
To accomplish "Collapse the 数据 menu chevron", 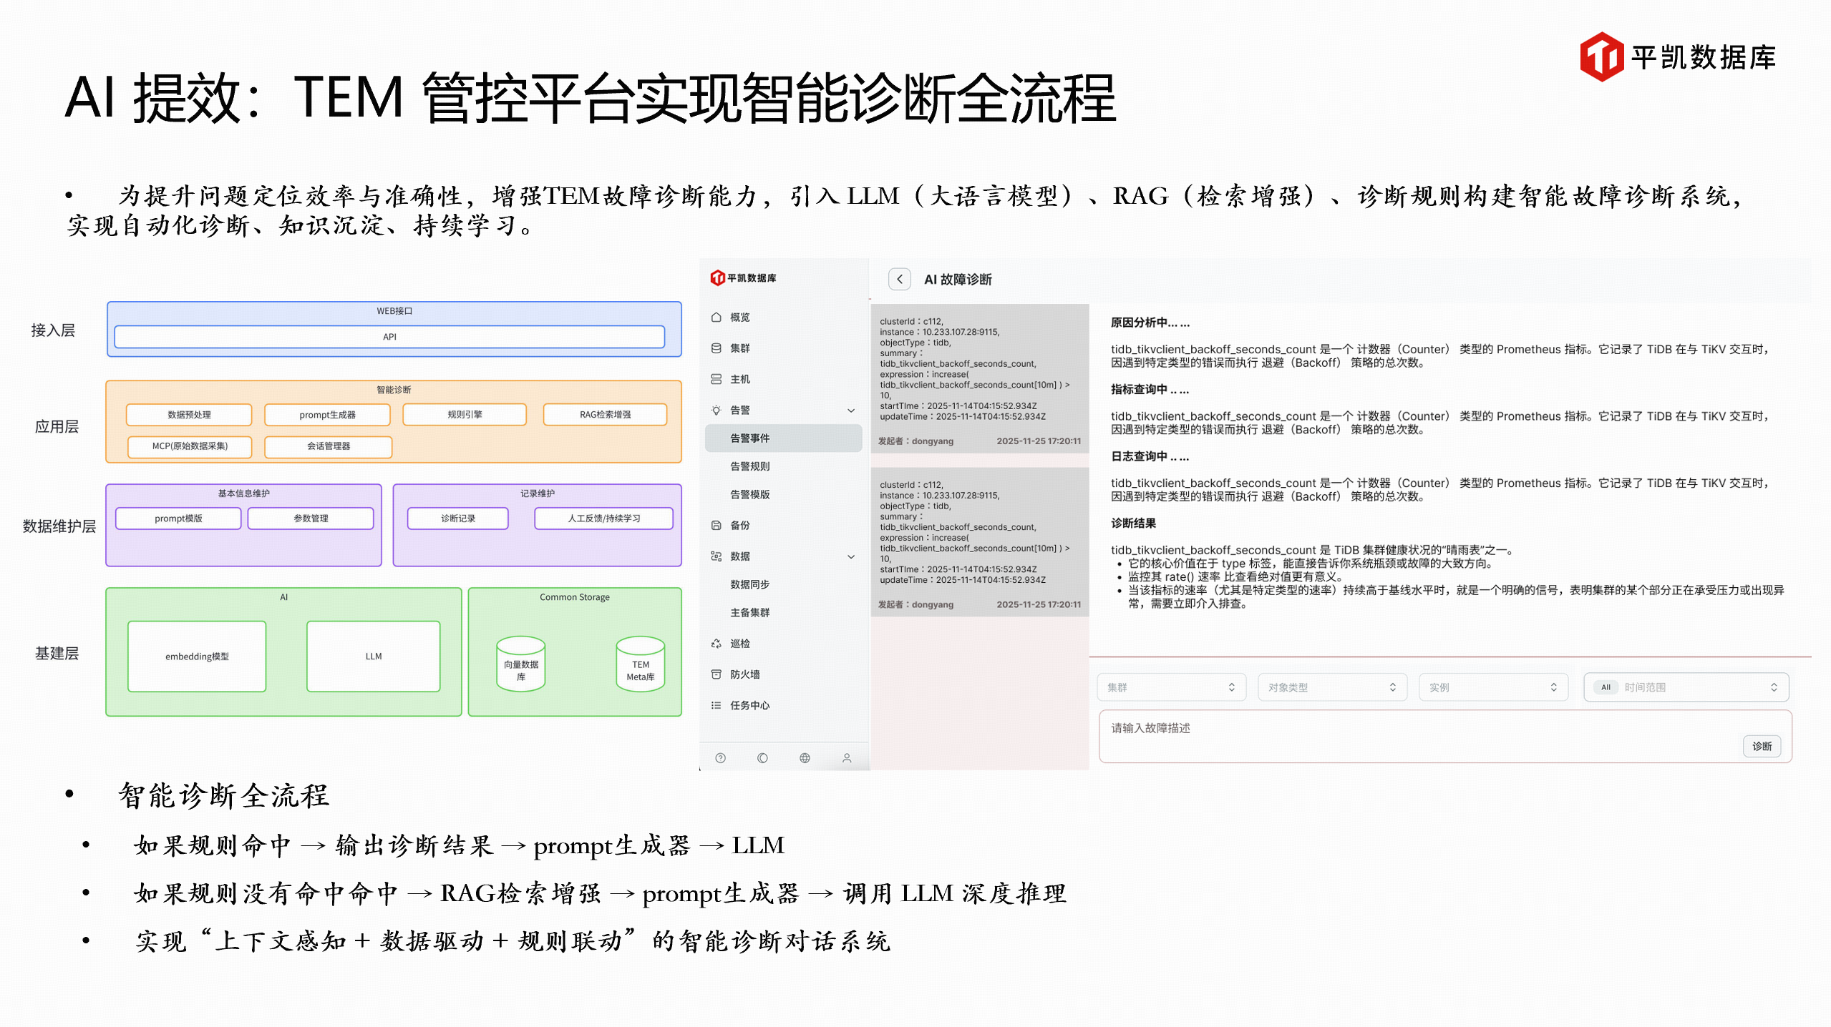I will [850, 556].
